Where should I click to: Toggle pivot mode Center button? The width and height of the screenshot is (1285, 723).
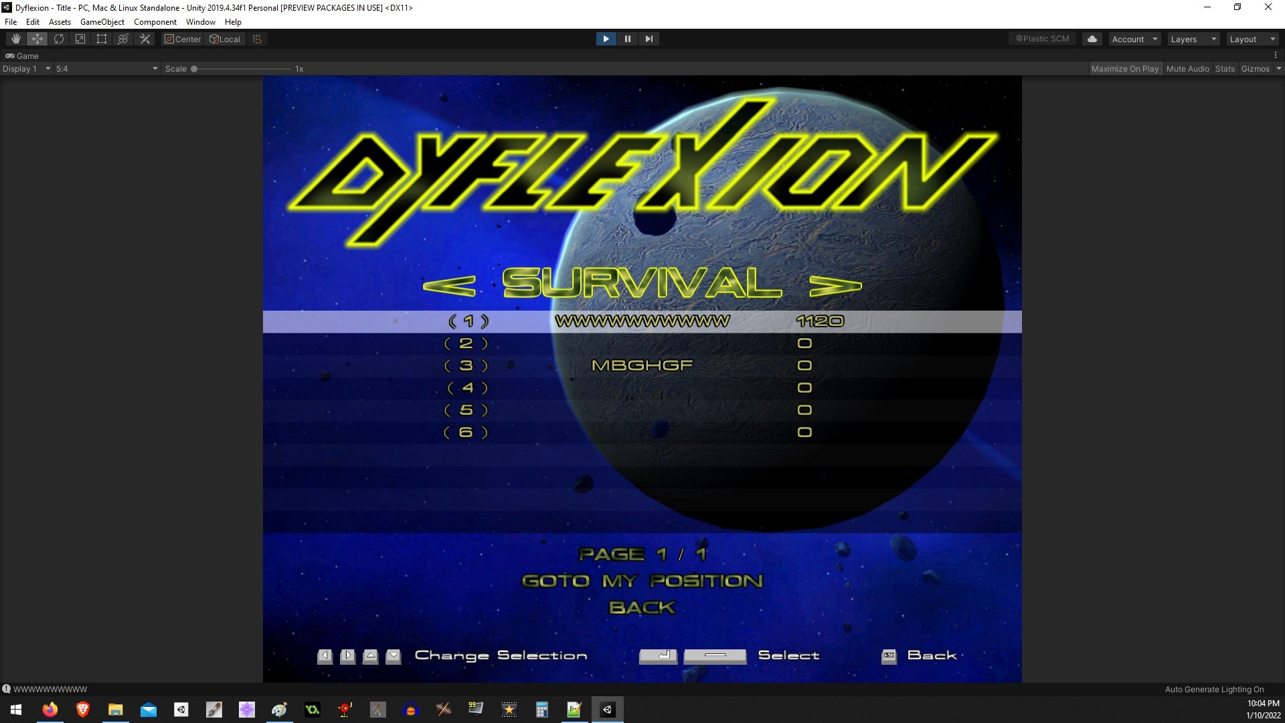click(x=183, y=39)
